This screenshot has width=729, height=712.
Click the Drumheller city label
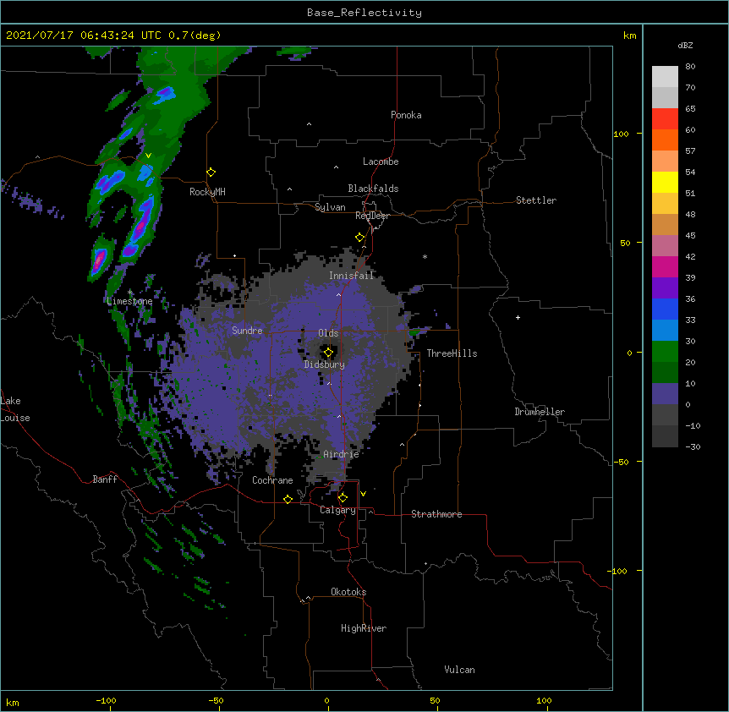[540, 412]
